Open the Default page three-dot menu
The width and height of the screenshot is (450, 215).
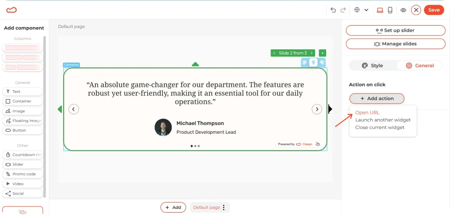pyautogui.click(x=224, y=207)
